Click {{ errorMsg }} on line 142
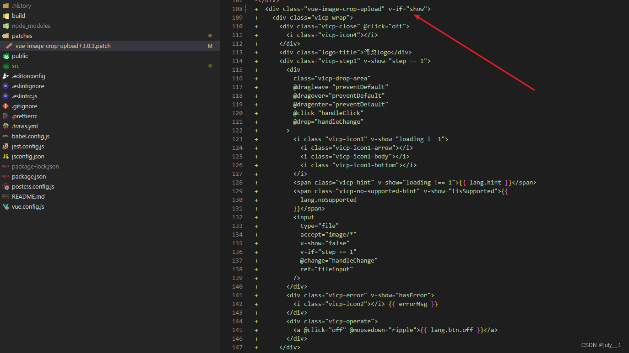Image resolution: width=629 pixels, height=353 pixels. [413, 304]
